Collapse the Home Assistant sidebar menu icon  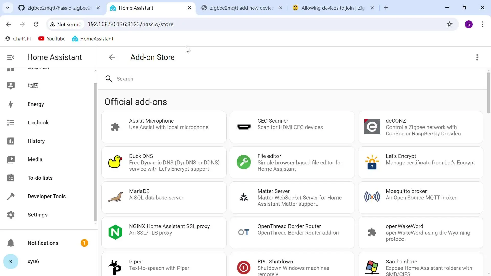click(x=10, y=57)
